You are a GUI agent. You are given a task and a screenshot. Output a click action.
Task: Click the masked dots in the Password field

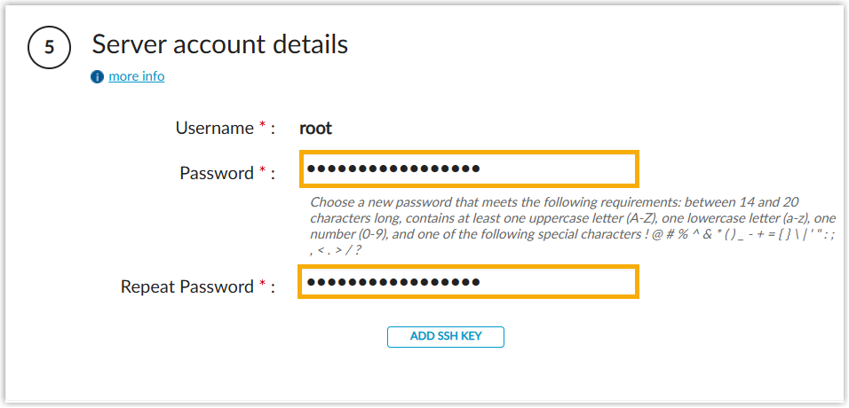[x=393, y=169]
